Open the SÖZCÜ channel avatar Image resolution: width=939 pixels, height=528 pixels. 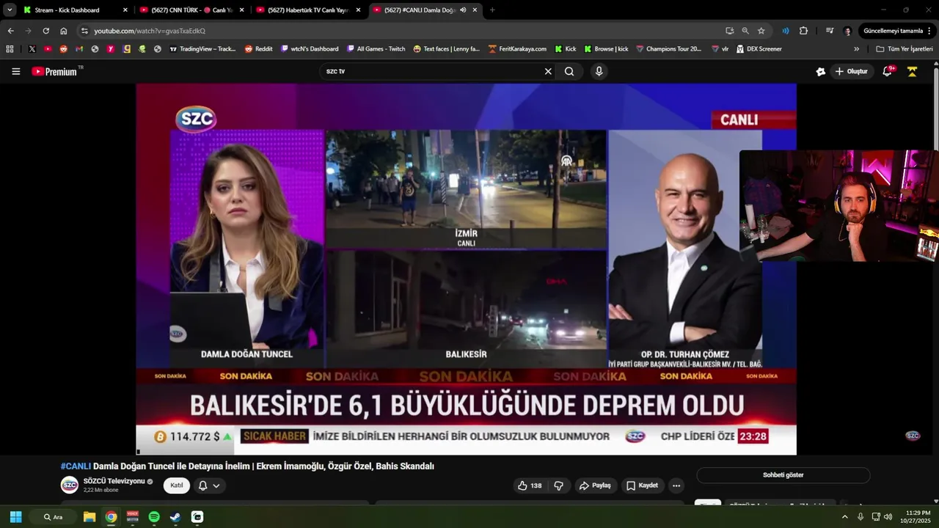pyautogui.click(x=69, y=485)
